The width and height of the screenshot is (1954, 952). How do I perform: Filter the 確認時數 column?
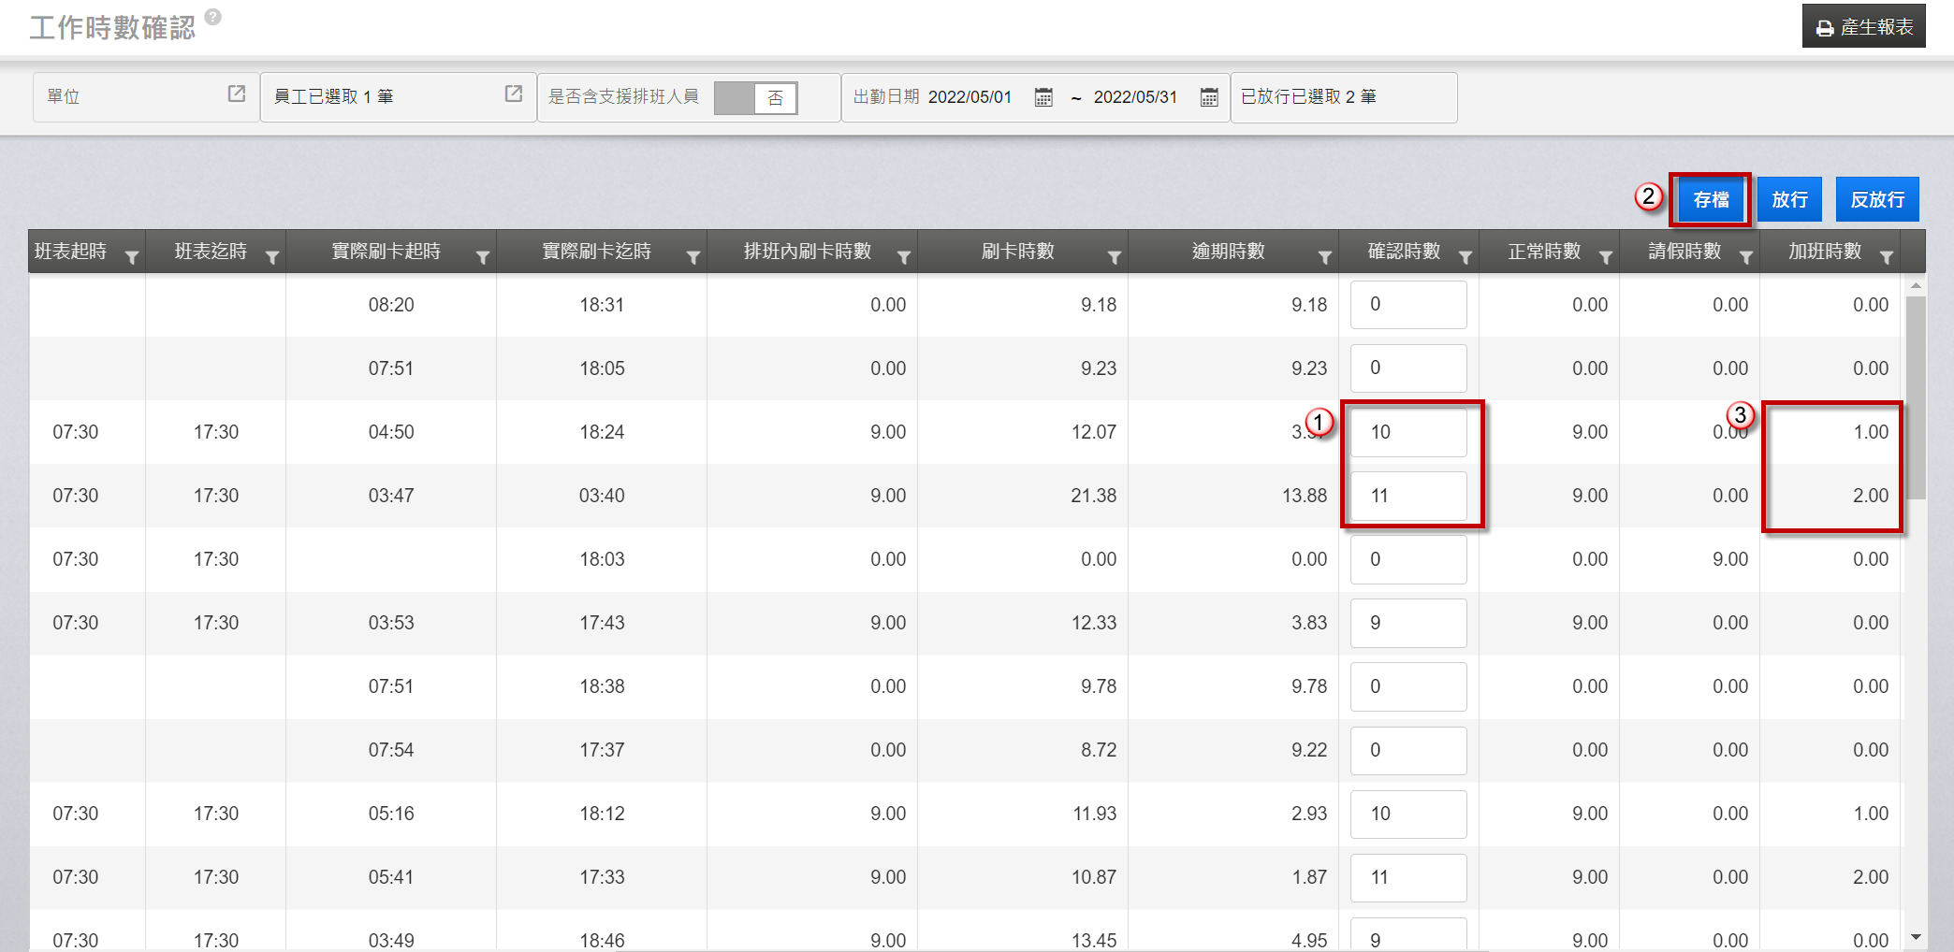pyautogui.click(x=1465, y=257)
